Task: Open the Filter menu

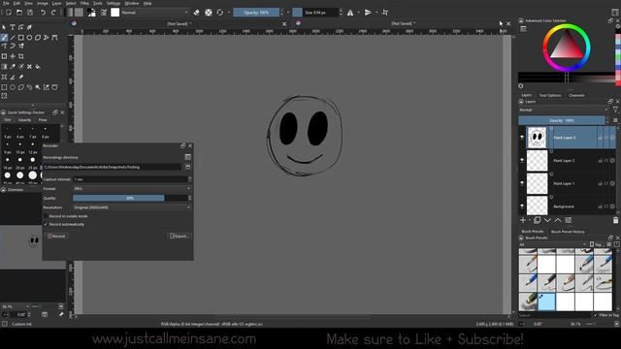Action: (84, 3)
